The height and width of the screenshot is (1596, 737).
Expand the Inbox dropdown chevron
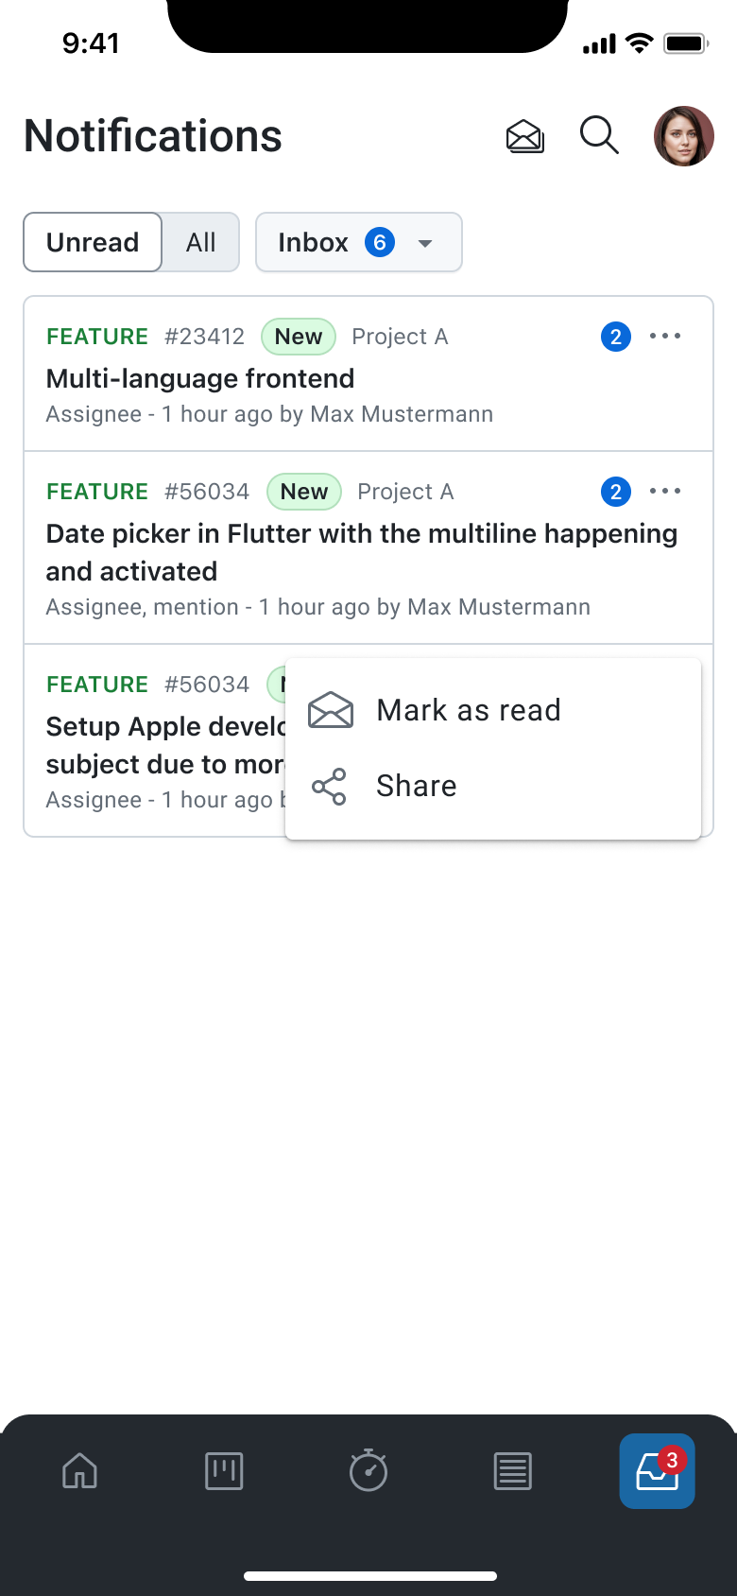click(425, 242)
